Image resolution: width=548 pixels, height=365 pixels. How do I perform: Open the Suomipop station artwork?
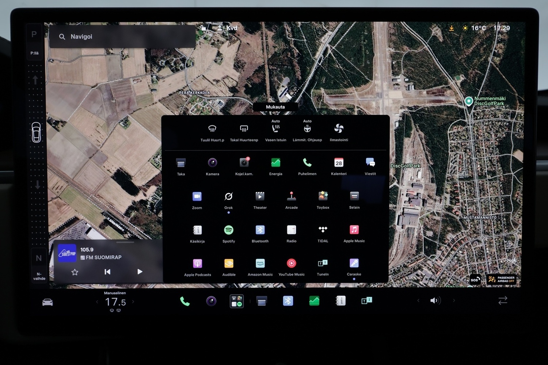click(x=67, y=253)
